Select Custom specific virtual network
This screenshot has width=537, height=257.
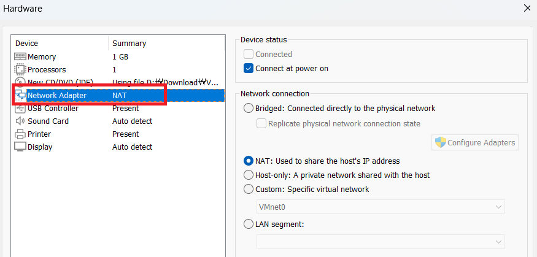(249, 189)
